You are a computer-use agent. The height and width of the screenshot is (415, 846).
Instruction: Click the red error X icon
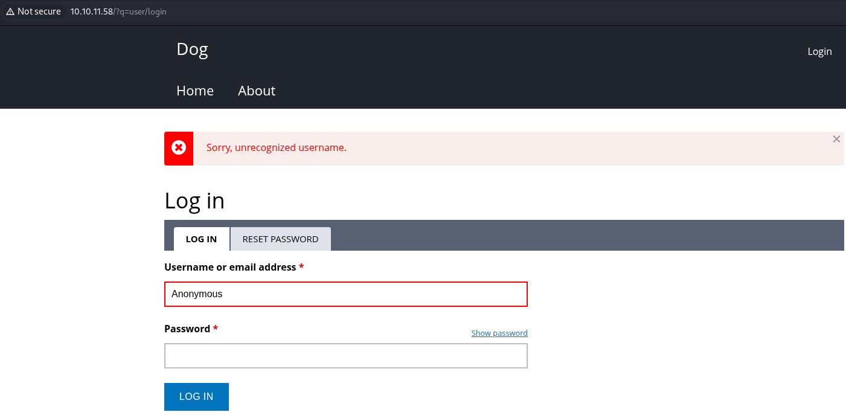point(179,148)
